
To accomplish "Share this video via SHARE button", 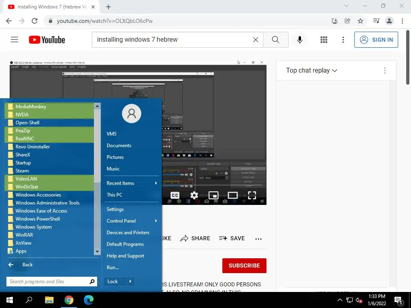I will coord(195,238).
